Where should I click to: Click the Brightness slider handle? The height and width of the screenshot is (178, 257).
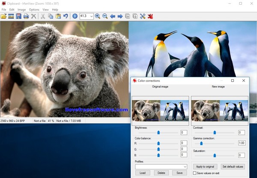[x=158, y=133]
